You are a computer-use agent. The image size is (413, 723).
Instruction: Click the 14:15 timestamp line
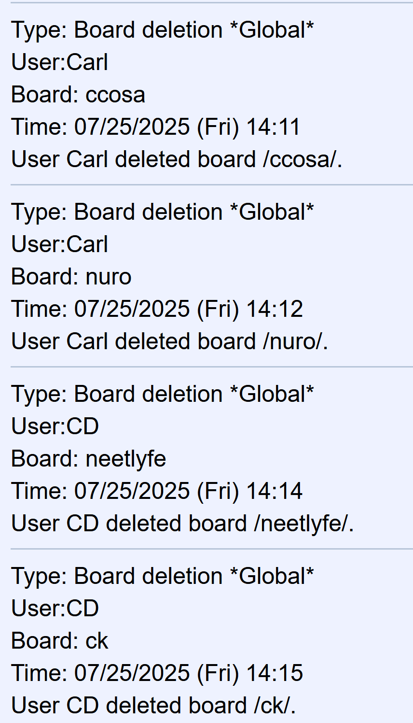[157, 673]
